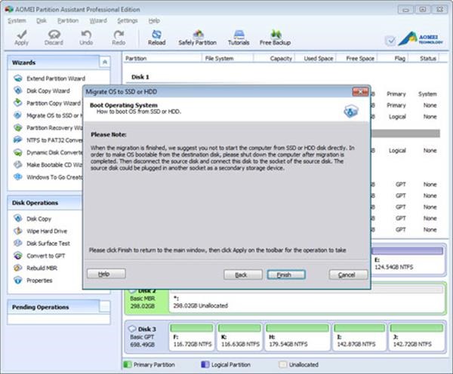Image resolution: width=453 pixels, height=374 pixels.
Task: Select the J: 142.72GB NTFS partition
Action: pyautogui.click(x=416, y=336)
